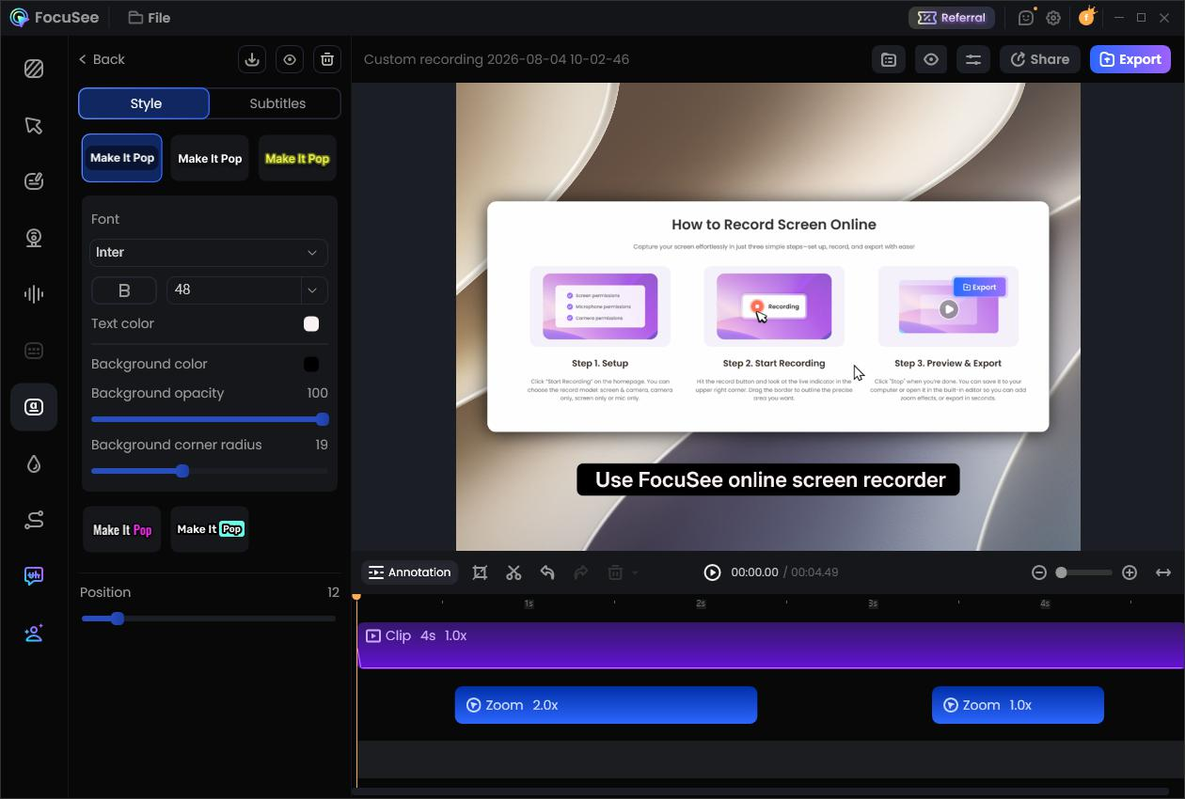The width and height of the screenshot is (1185, 799).
Task: Open the AI avatar sidebar icon
Action: pos(34,634)
